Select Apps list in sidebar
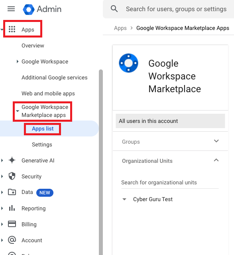Image resolution: width=234 pixels, height=255 pixels. [x=43, y=128]
